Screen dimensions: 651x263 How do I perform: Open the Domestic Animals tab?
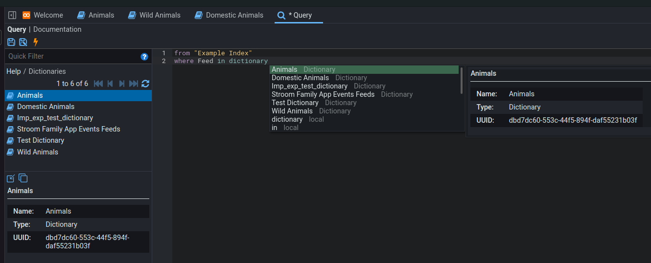coord(229,15)
